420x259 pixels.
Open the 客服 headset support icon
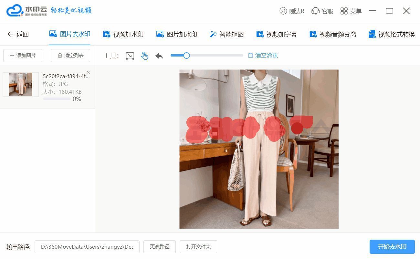tap(315, 11)
